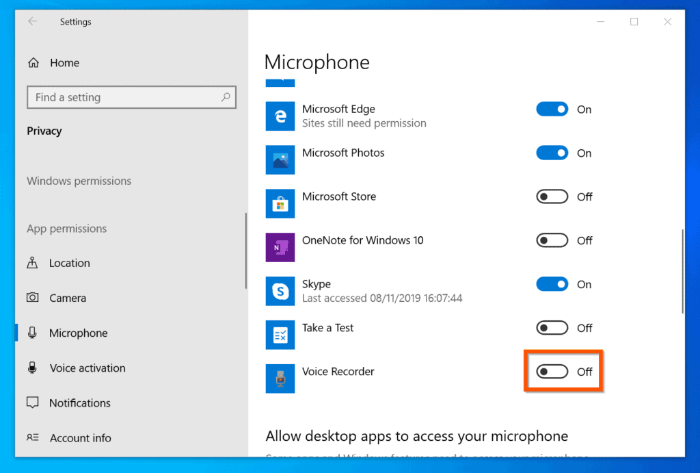Click the Voice Recorder app name
The width and height of the screenshot is (700, 473).
pos(338,372)
